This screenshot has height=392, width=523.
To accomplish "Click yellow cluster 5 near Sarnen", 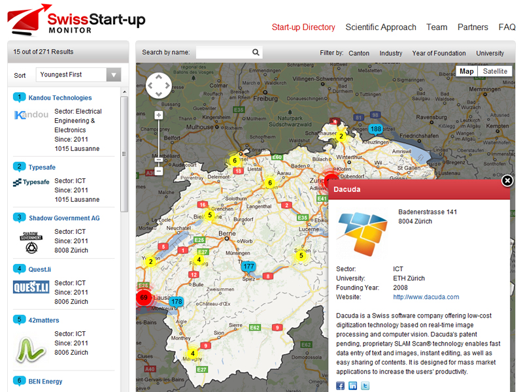I will tap(301, 255).
